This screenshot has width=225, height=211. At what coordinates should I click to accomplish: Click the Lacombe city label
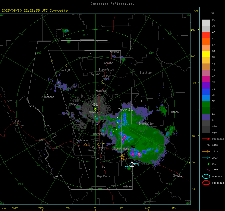pyautogui.click(x=108, y=63)
